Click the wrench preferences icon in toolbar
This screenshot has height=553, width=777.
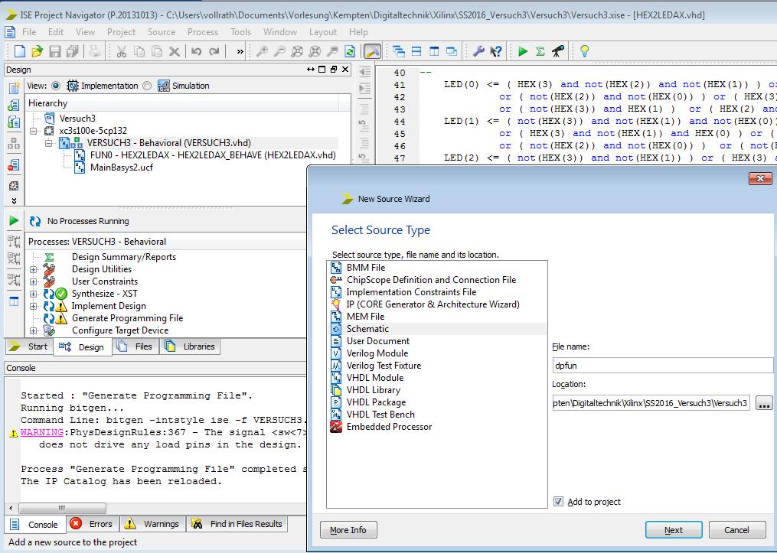[x=478, y=51]
